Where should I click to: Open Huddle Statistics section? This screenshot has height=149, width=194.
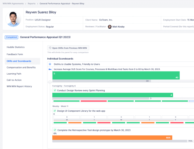tap(16, 47)
